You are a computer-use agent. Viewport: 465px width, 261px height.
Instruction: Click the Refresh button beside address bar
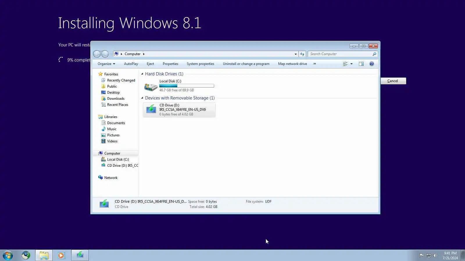(302, 54)
